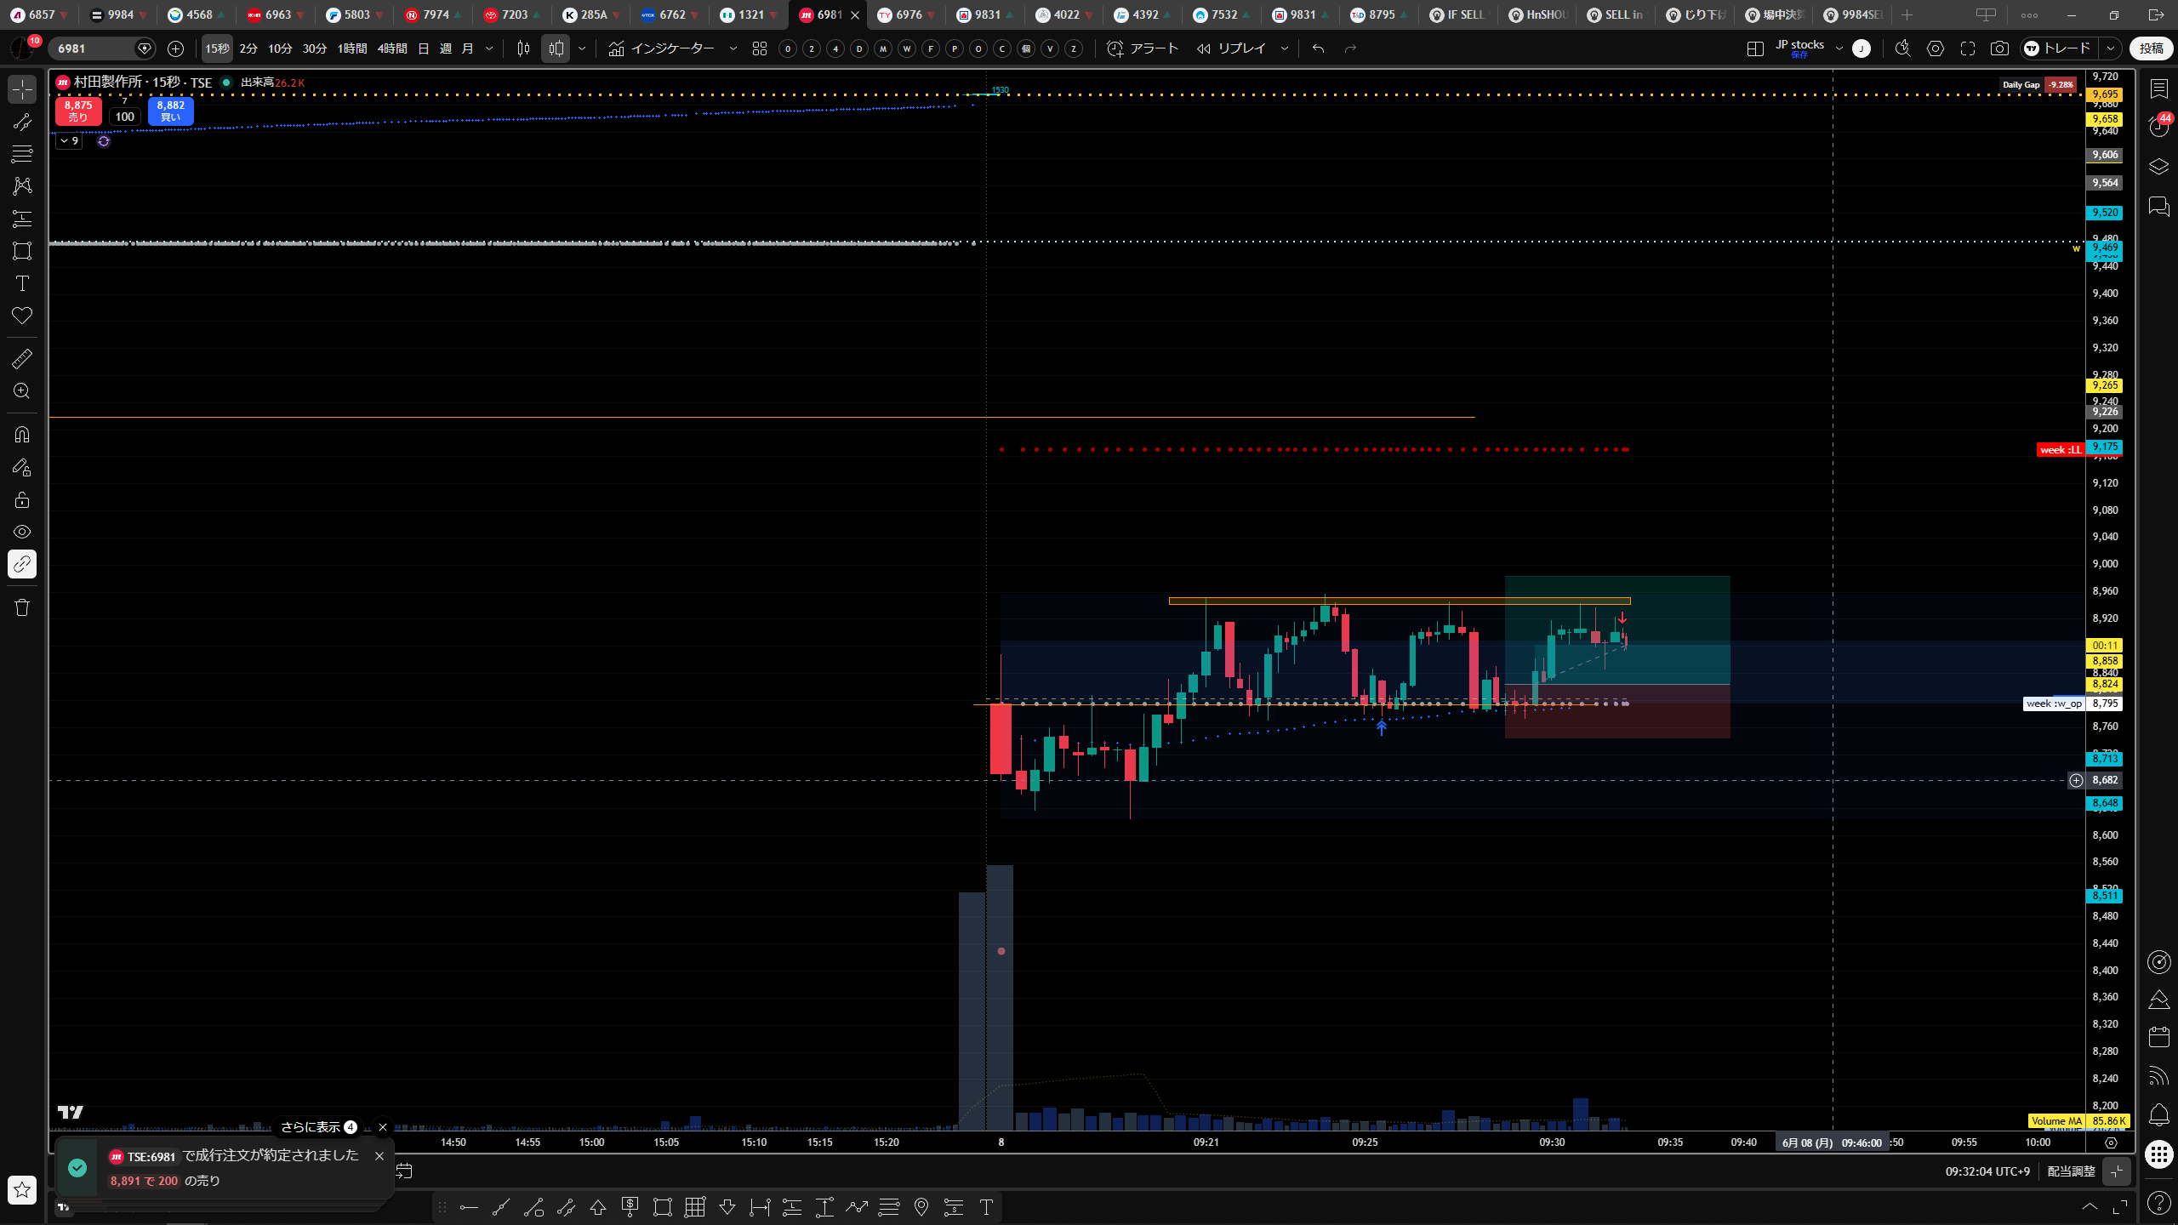This screenshot has height=1225, width=2178.
Task: Select the text tool in left toolbar
Action: [x=22, y=283]
